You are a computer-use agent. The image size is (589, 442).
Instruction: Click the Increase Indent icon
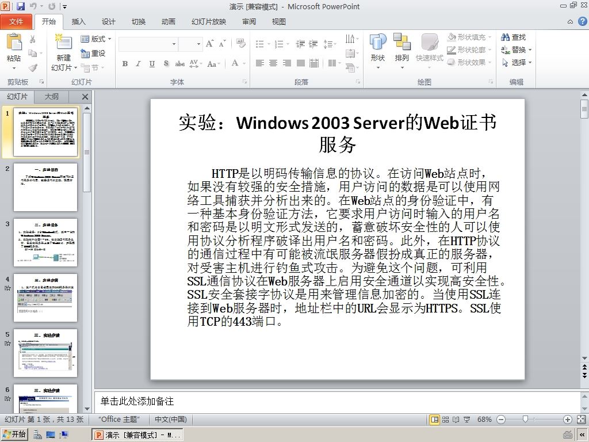313,44
